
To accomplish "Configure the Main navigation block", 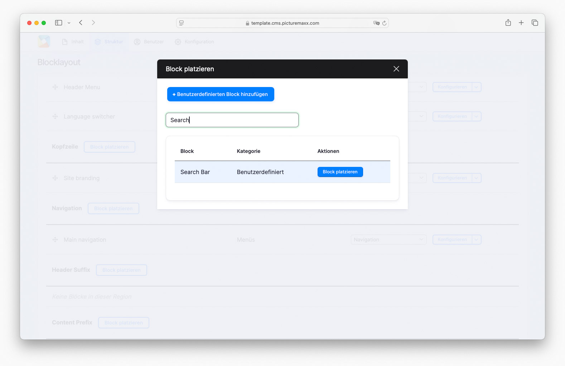I will pyautogui.click(x=452, y=240).
